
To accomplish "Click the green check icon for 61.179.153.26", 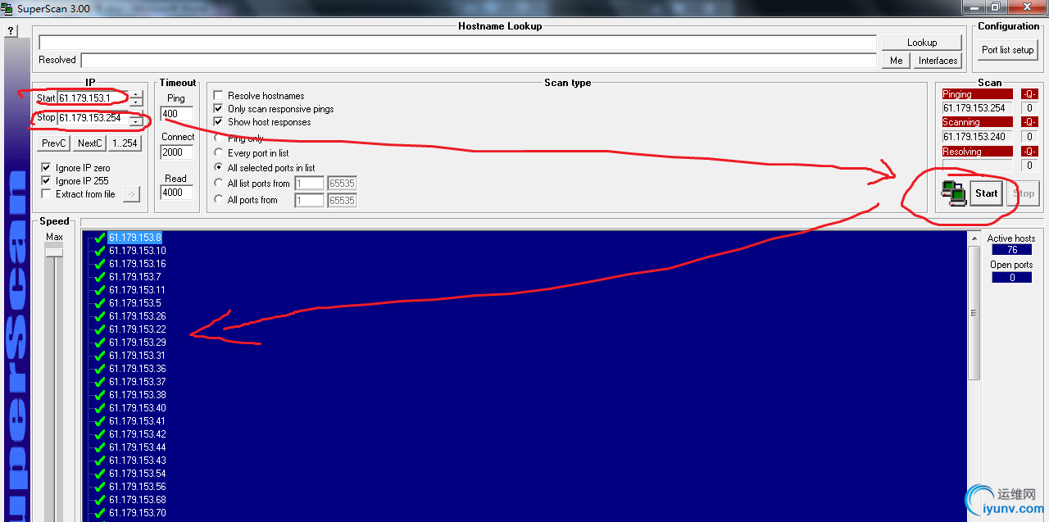I will point(100,316).
